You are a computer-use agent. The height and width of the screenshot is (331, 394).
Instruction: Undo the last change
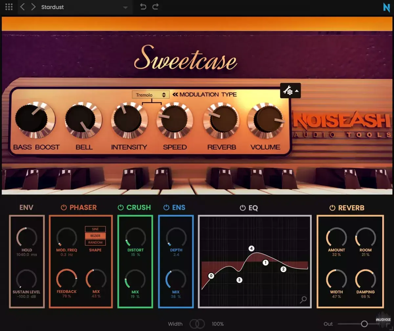coord(143,7)
